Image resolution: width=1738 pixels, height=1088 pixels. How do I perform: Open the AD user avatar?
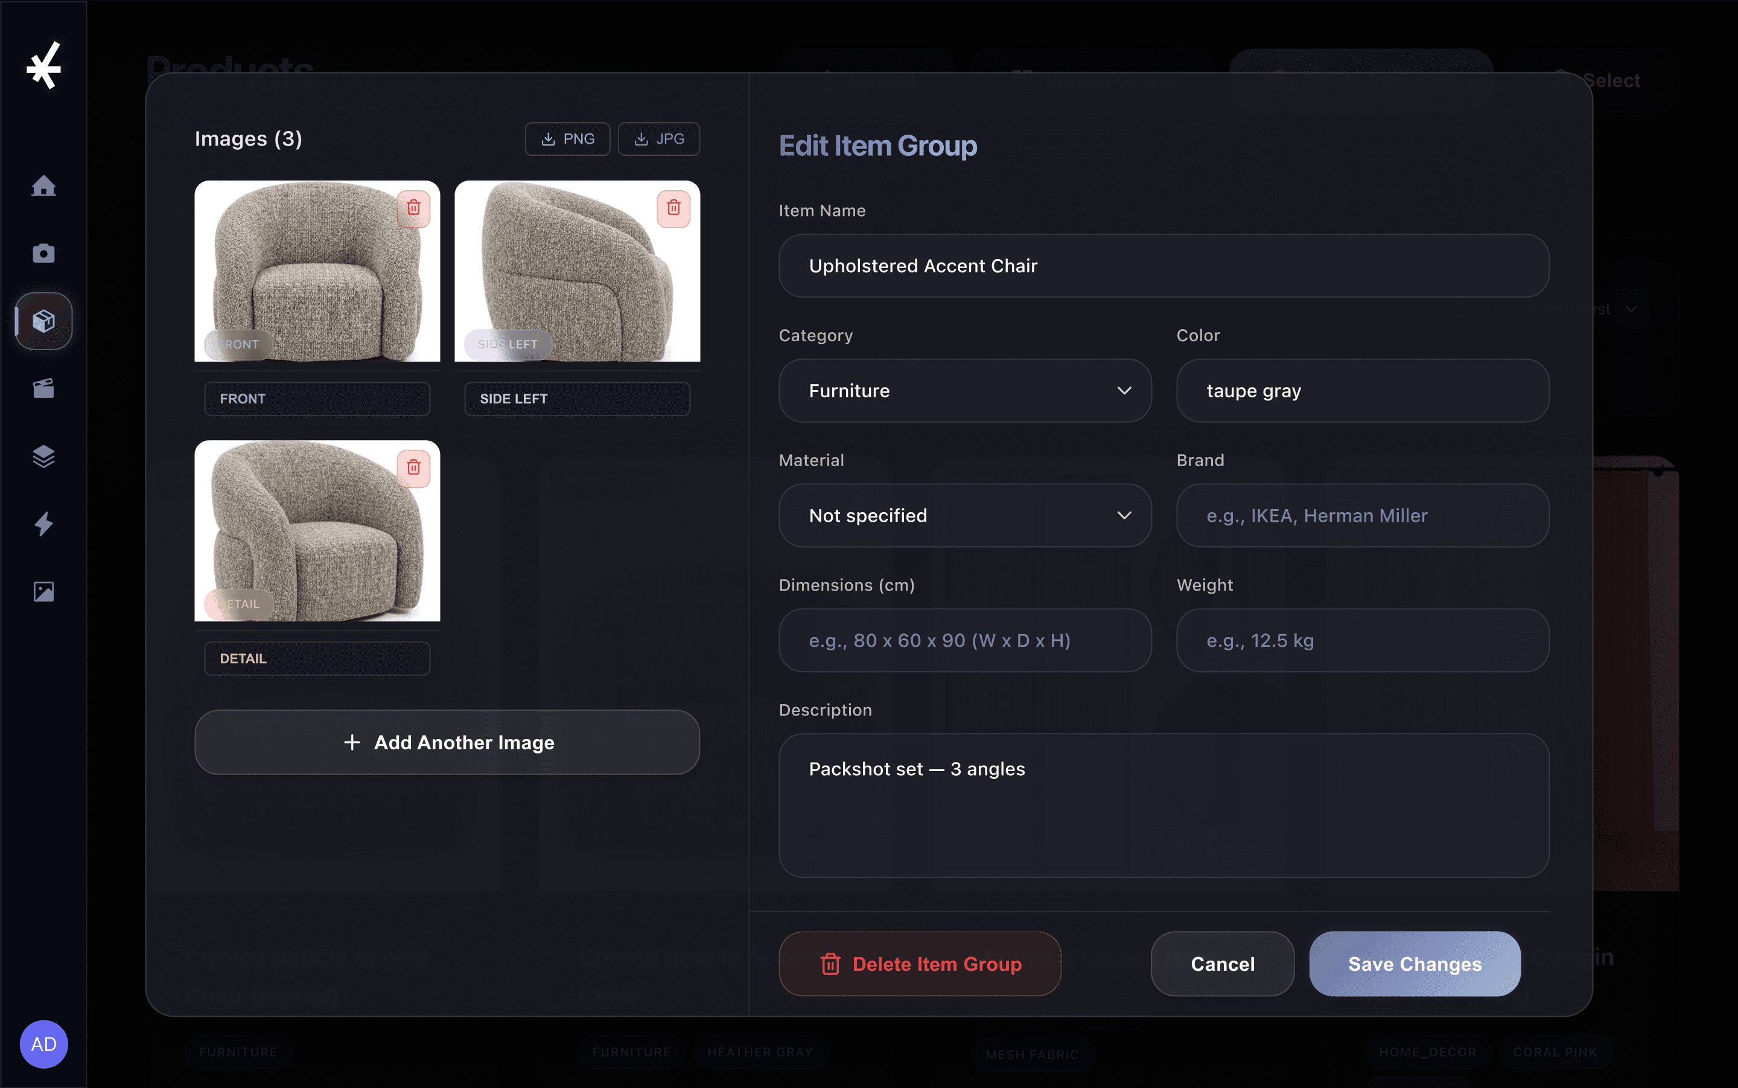pyautogui.click(x=43, y=1044)
